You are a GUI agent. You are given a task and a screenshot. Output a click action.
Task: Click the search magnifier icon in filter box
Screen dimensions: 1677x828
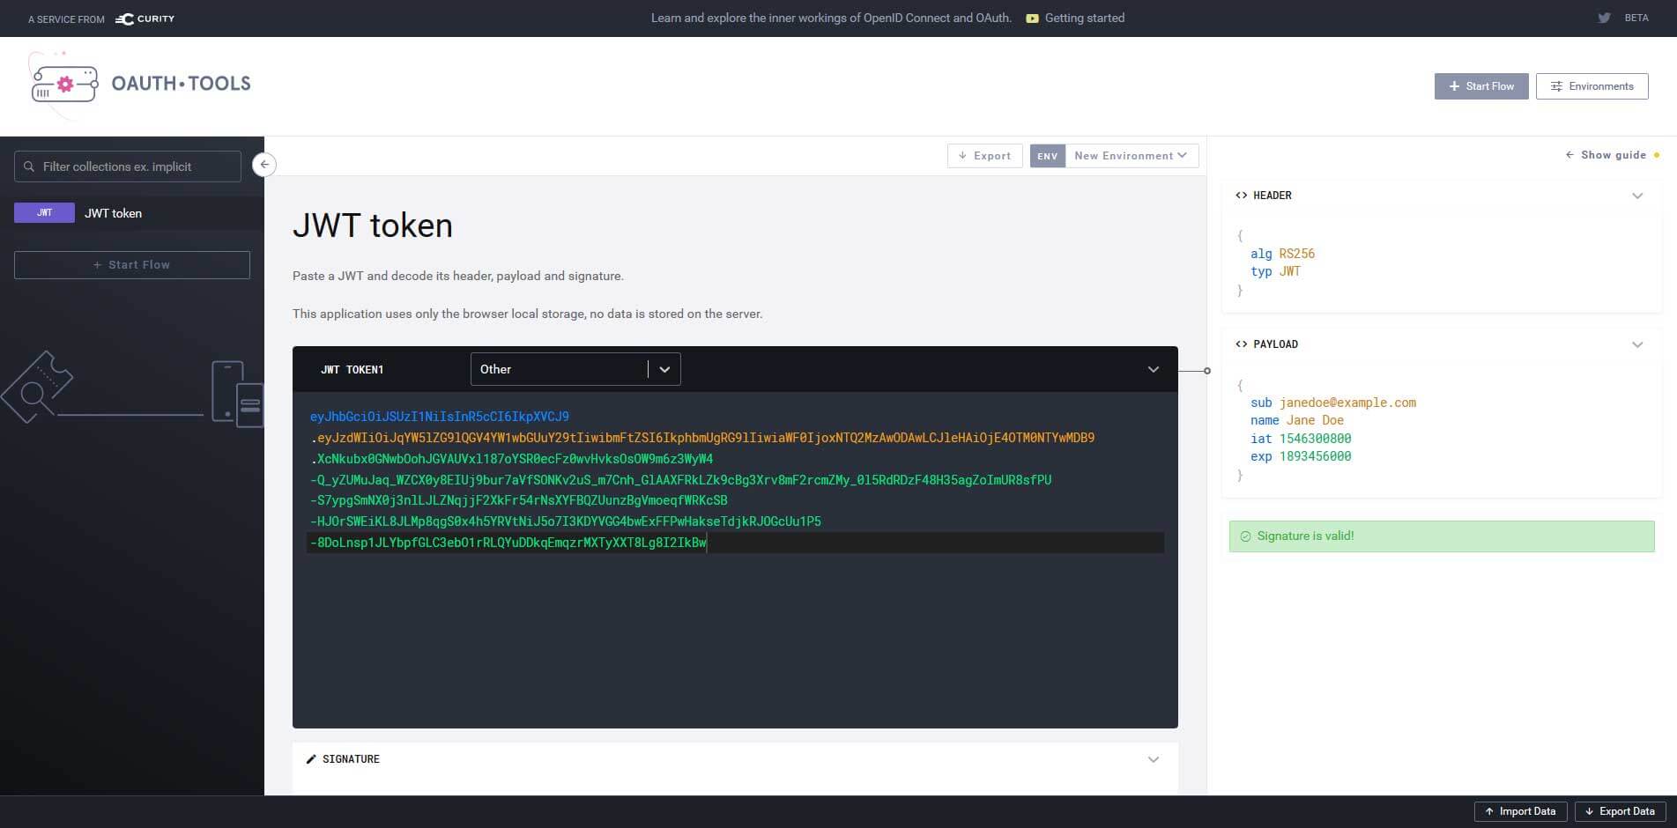pyautogui.click(x=29, y=166)
